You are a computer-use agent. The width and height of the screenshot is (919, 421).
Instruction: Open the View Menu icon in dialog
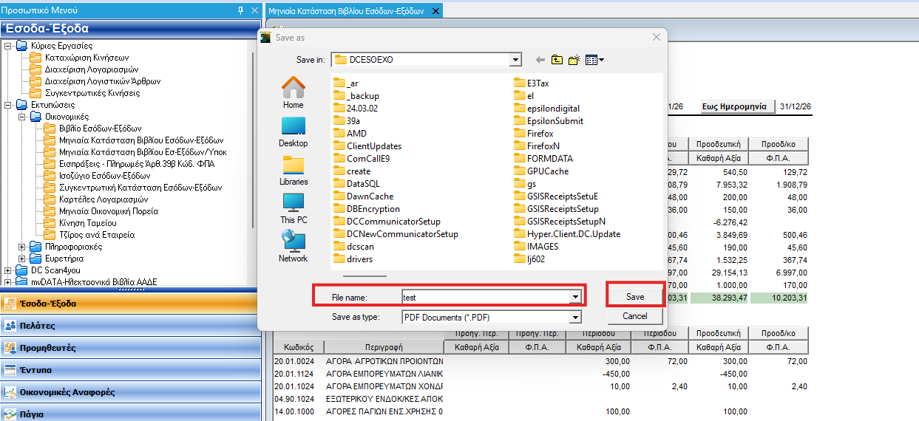click(594, 60)
